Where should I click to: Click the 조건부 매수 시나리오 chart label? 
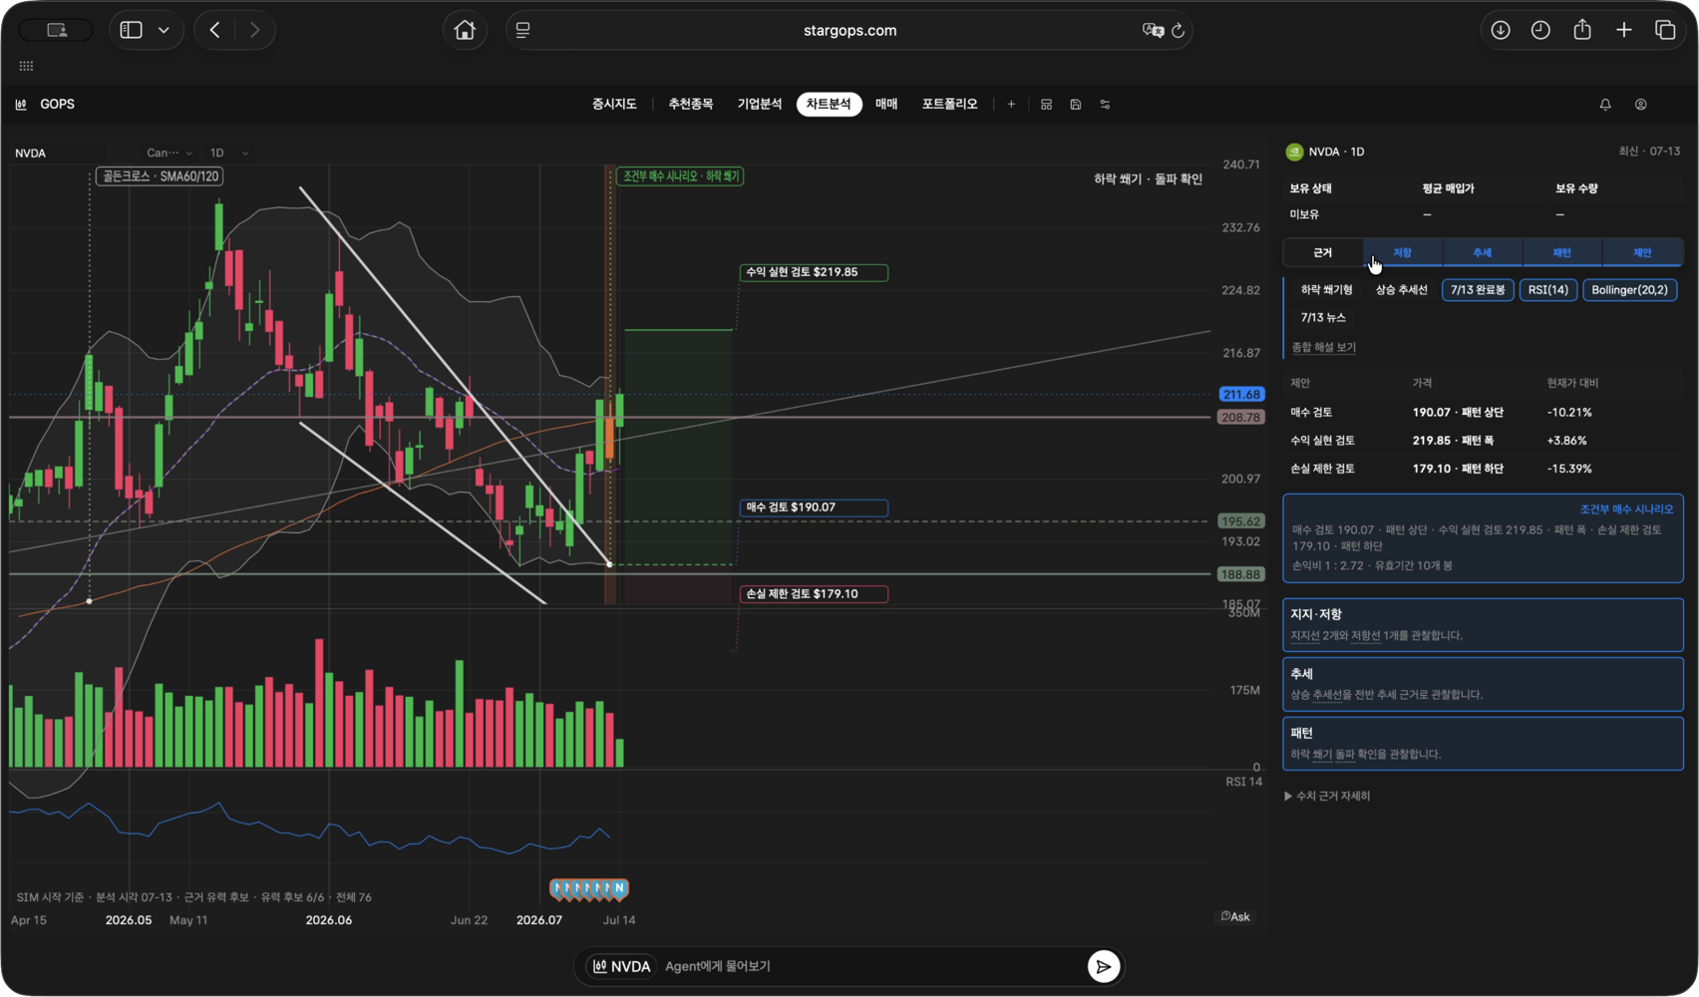681,176
